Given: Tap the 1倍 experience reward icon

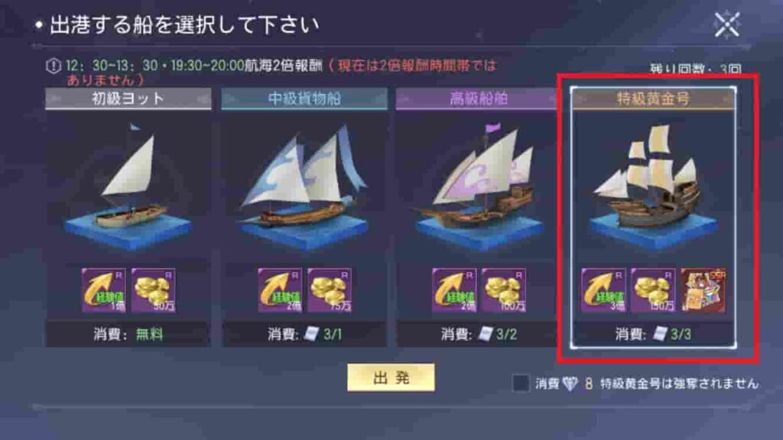Looking at the screenshot, I should [104, 290].
